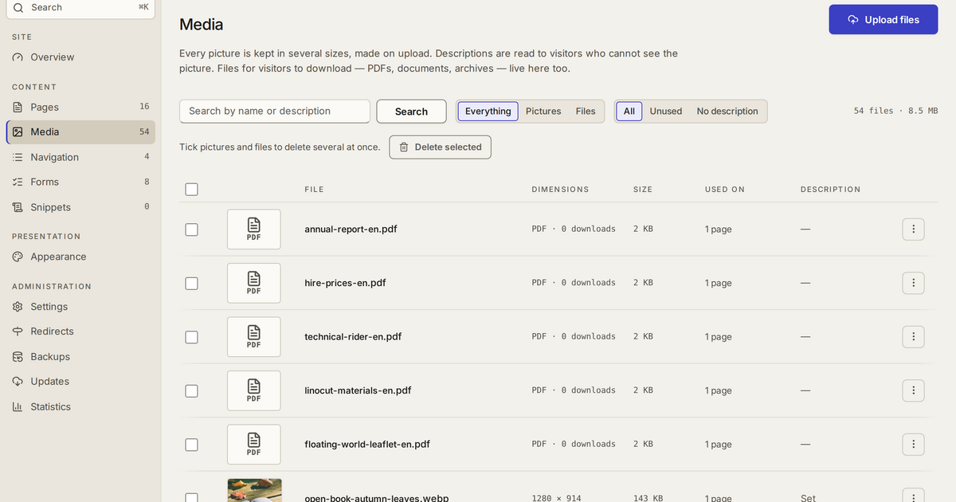
Task: Click the Updates cloud icon
Action: click(x=18, y=382)
